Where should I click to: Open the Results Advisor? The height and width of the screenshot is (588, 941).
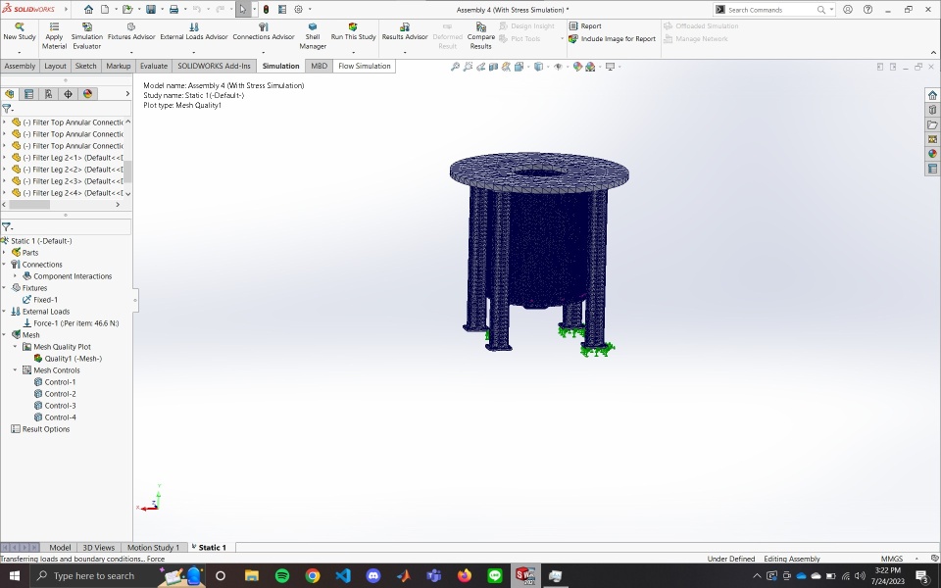pos(405,31)
